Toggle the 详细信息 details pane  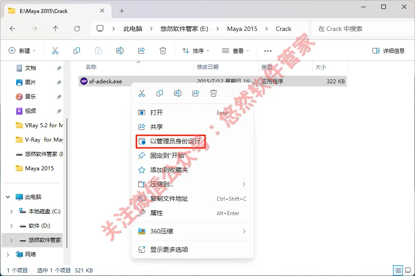(389, 51)
